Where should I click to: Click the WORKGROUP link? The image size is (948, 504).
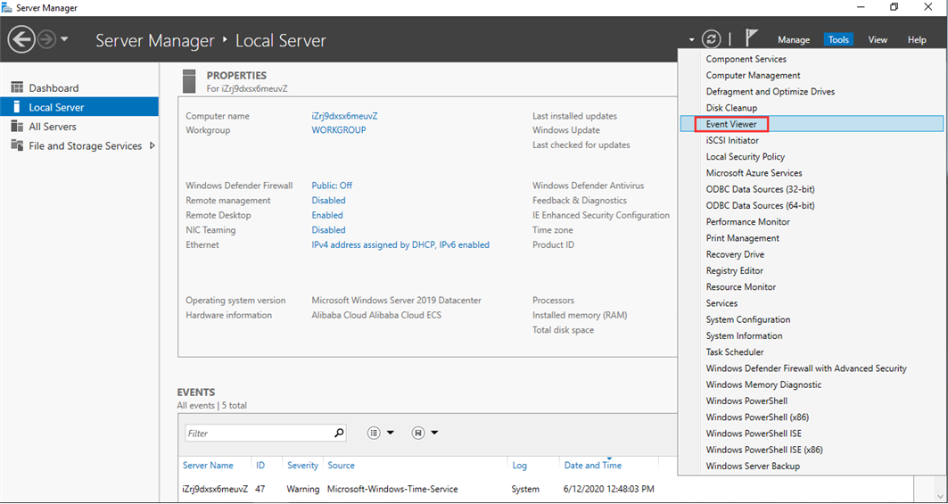(x=339, y=130)
